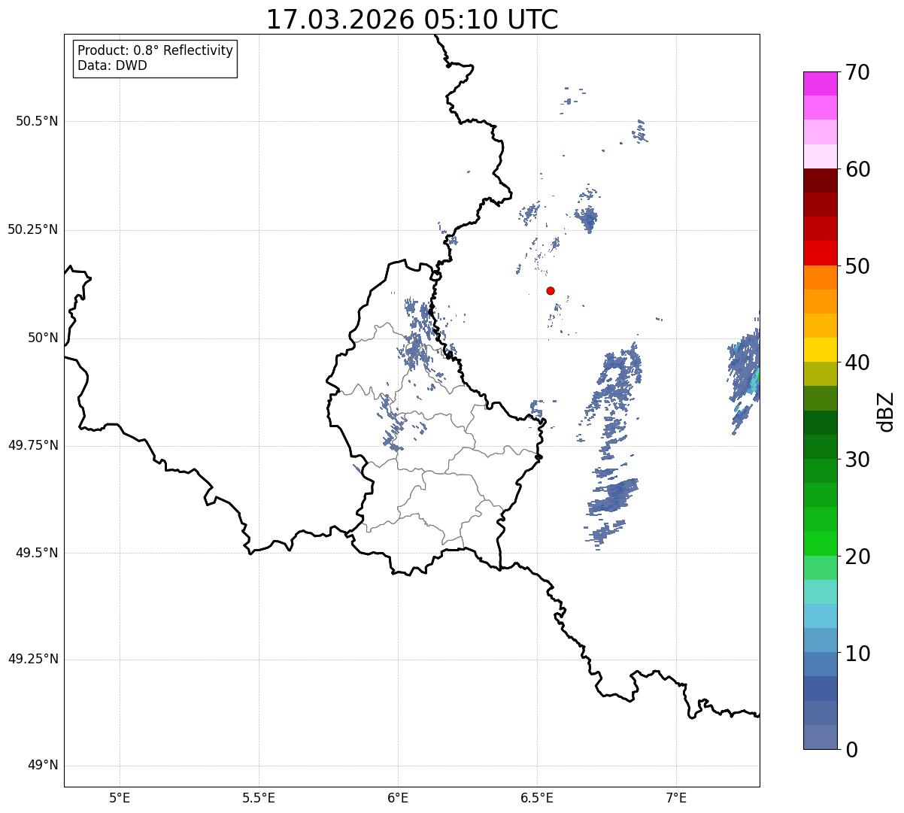Viewport: 904px width, 813px height.
Task: Click the 50°N latitude label
Action: 43,338
